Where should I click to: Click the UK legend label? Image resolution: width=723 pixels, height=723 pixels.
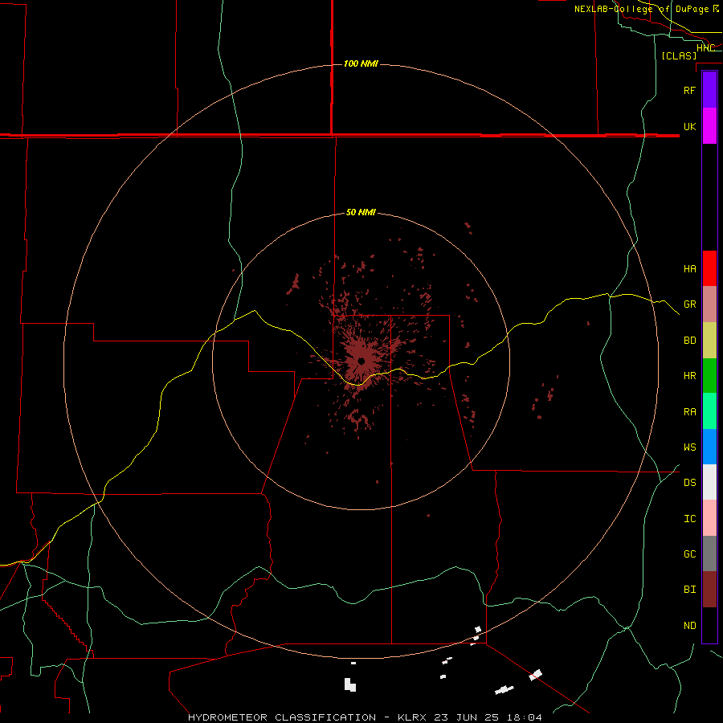pos(689,126)
